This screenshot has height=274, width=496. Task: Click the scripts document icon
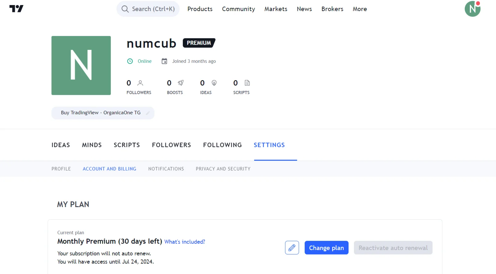(247, 83)
